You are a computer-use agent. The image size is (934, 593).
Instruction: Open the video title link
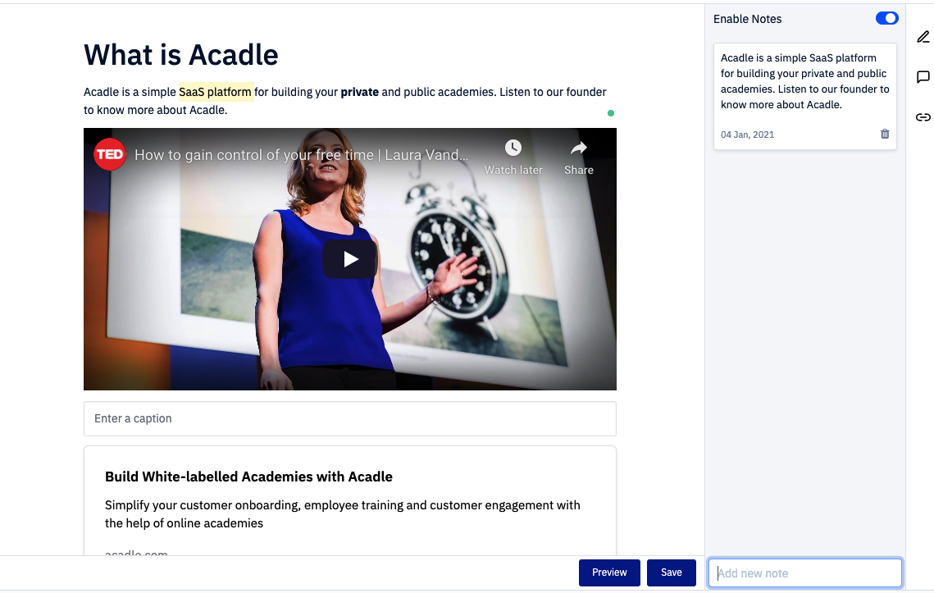tap(302, 155)
